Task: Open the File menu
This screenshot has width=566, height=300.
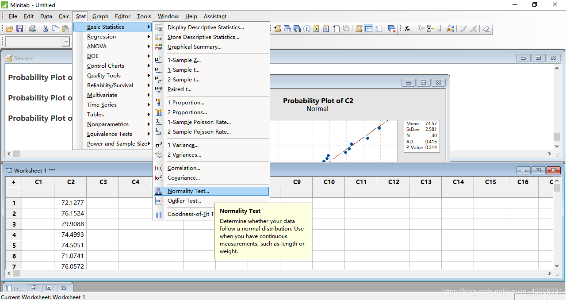Action: coord(13,16)
